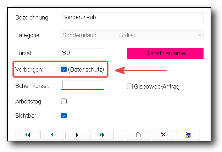The height and width of the screenshot is (152, 222).
Task: Jump to first record with double-left arrow
Action: point(27,135)
